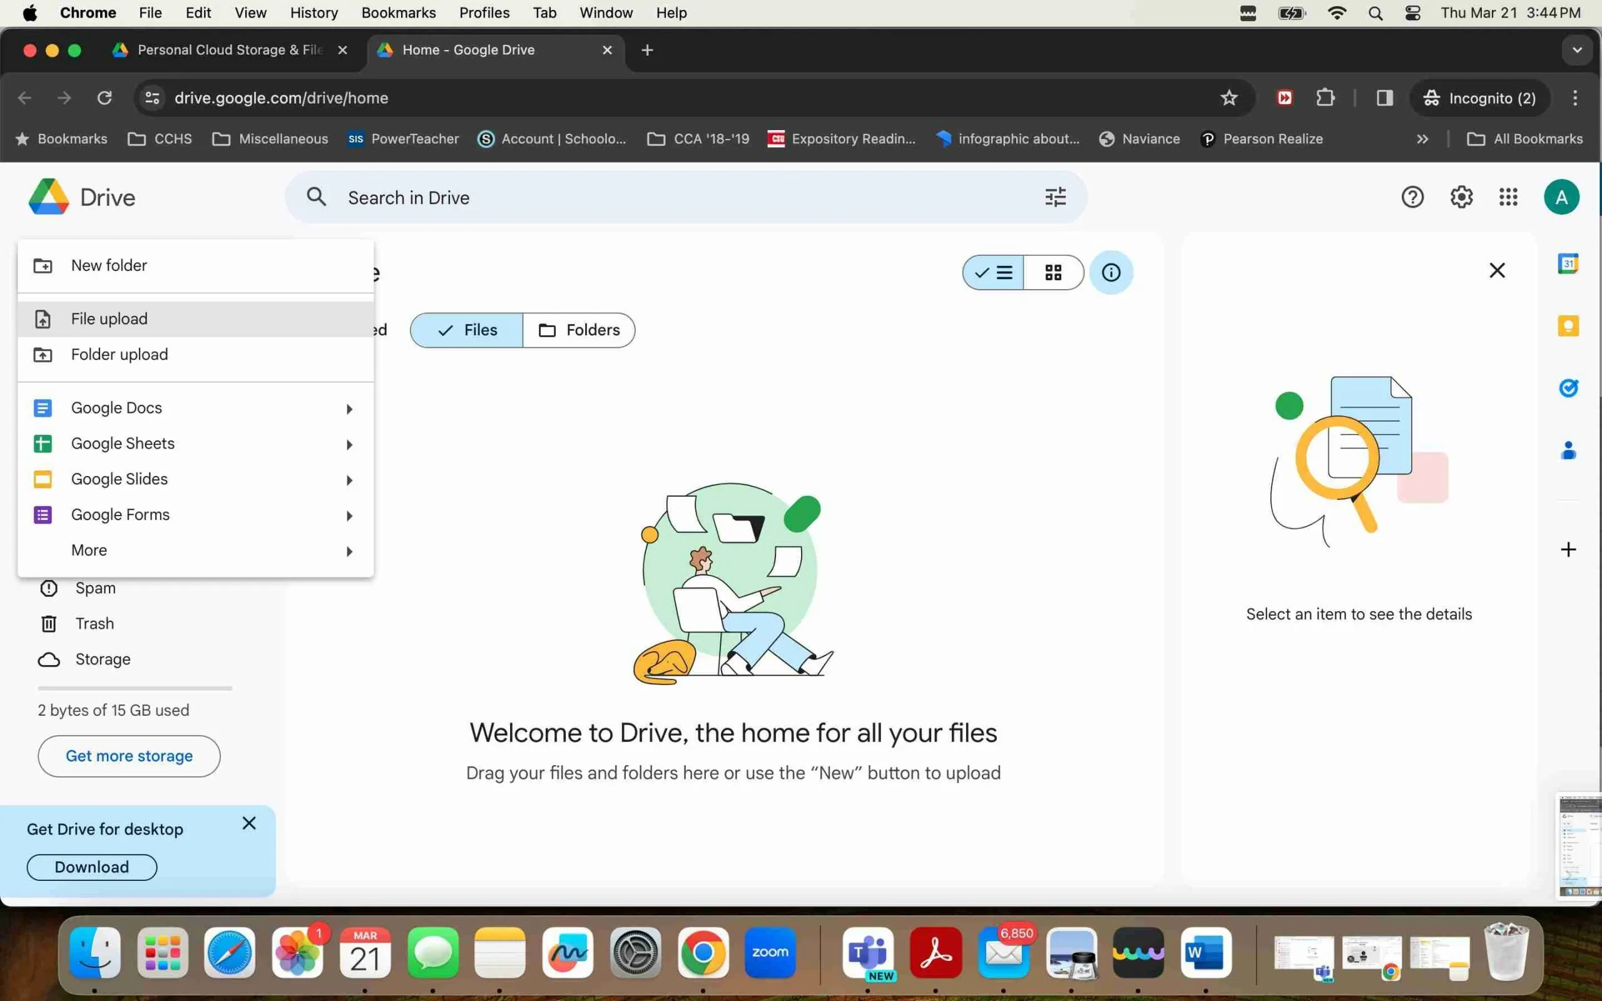This screenshot has width=1602, height=1001.
Task: Close the details panel
Action: point(1497,270)
